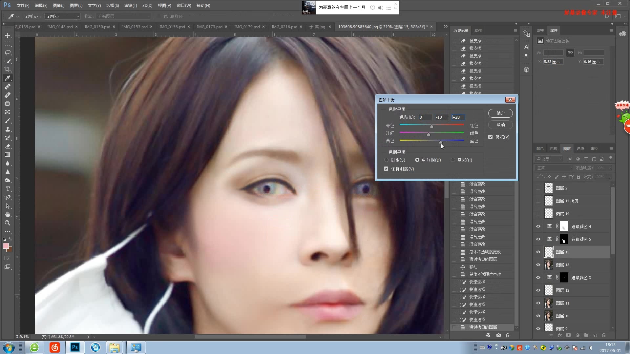The width and height of the screenshot is (630, 354).
Task: Toggle Quick Mask mode icon
Action: pos(8,258)
